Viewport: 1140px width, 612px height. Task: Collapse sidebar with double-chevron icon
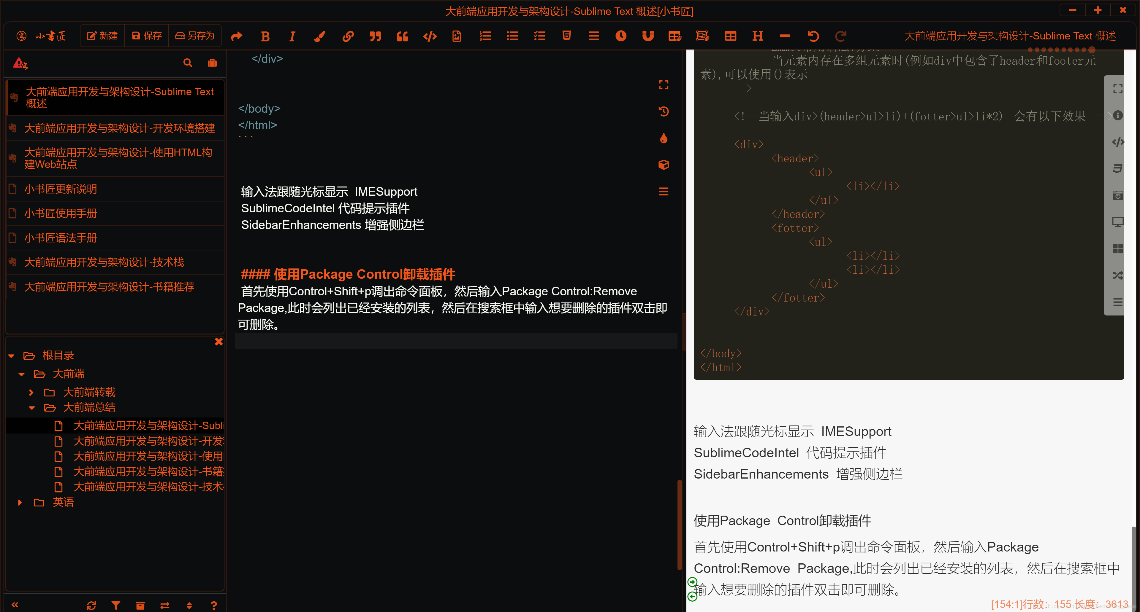point(15,605)
